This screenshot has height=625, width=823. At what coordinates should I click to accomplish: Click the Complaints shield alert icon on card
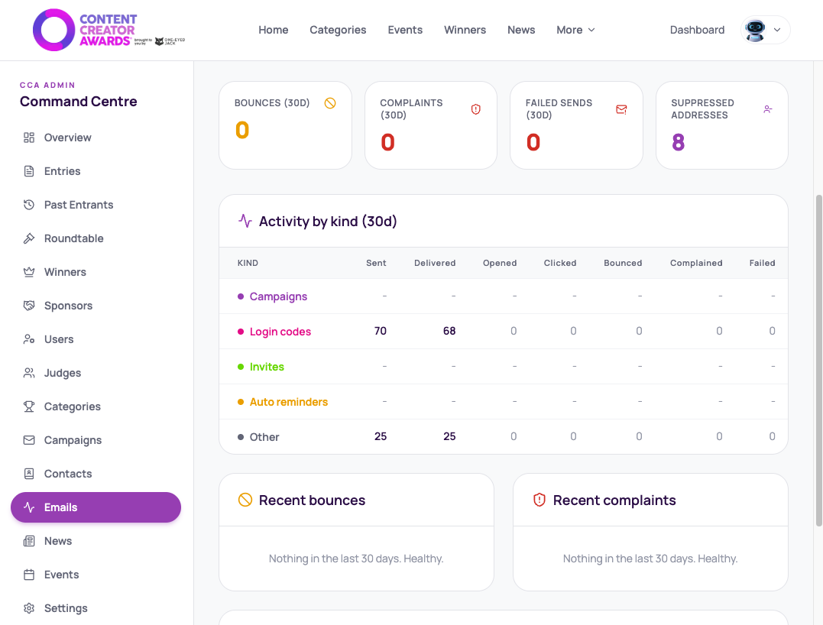coord(475,109)
